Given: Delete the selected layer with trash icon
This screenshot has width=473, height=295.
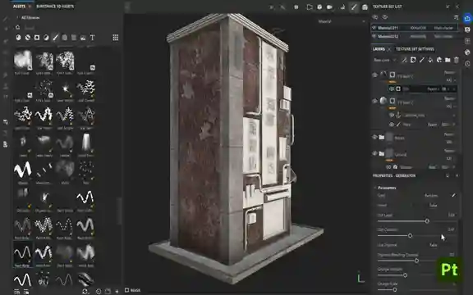Looking at the screenshot, I should 457,60.
